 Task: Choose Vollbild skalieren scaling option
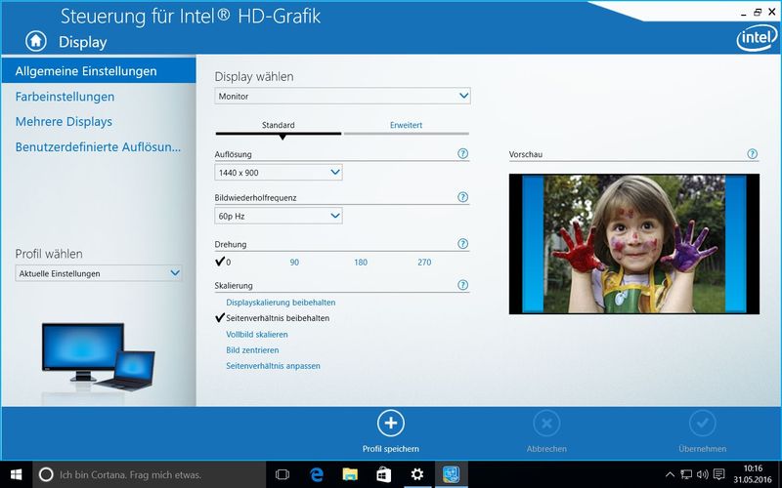pyautogui.click(x=257, y=334)
